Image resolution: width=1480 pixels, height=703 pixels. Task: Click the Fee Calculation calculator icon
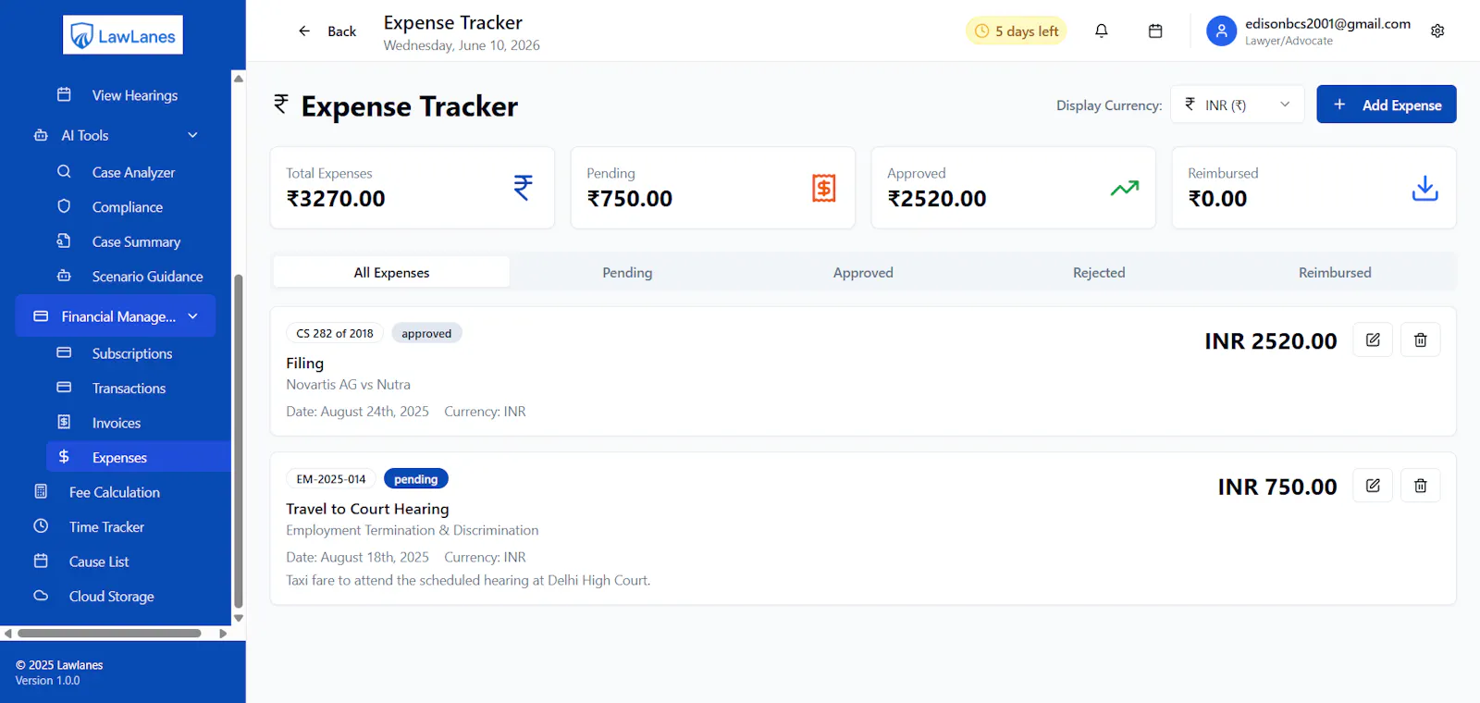point(41,491)
